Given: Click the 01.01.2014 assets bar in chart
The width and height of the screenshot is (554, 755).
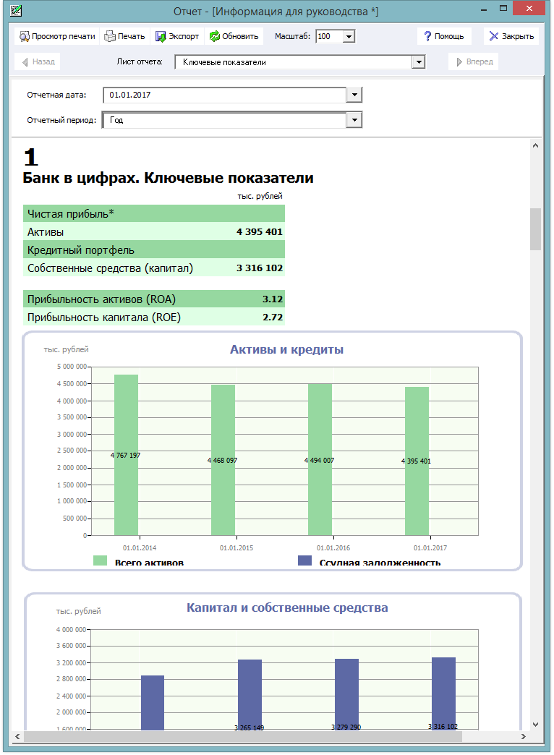Looking at the screenshot, I should (127, 455).
